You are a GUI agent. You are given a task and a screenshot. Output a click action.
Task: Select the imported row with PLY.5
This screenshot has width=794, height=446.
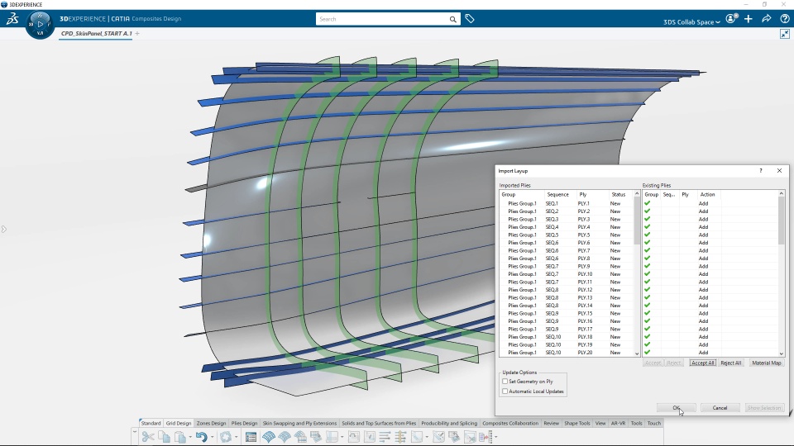567,235
